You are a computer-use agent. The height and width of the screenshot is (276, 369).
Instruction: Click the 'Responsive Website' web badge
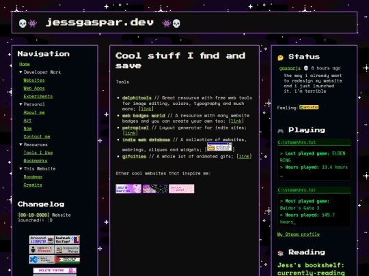tap(67, 249)
